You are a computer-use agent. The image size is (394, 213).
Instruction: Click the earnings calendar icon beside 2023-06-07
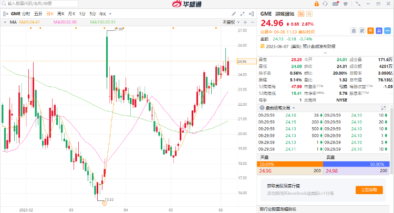pos(262,46)
